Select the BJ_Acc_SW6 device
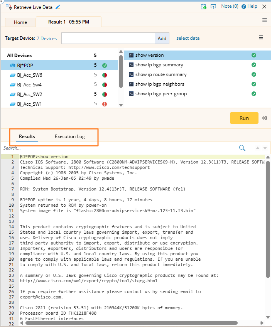The height and width of the screenshot is (327, 272). (29, 75)
